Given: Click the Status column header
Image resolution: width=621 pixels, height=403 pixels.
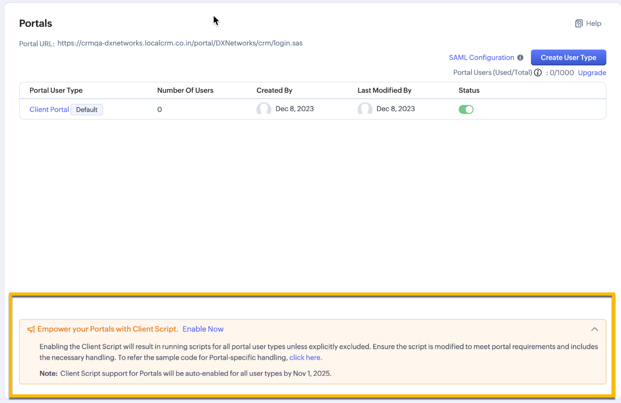Looking at the screenshot, I should (x=469, y=91).
